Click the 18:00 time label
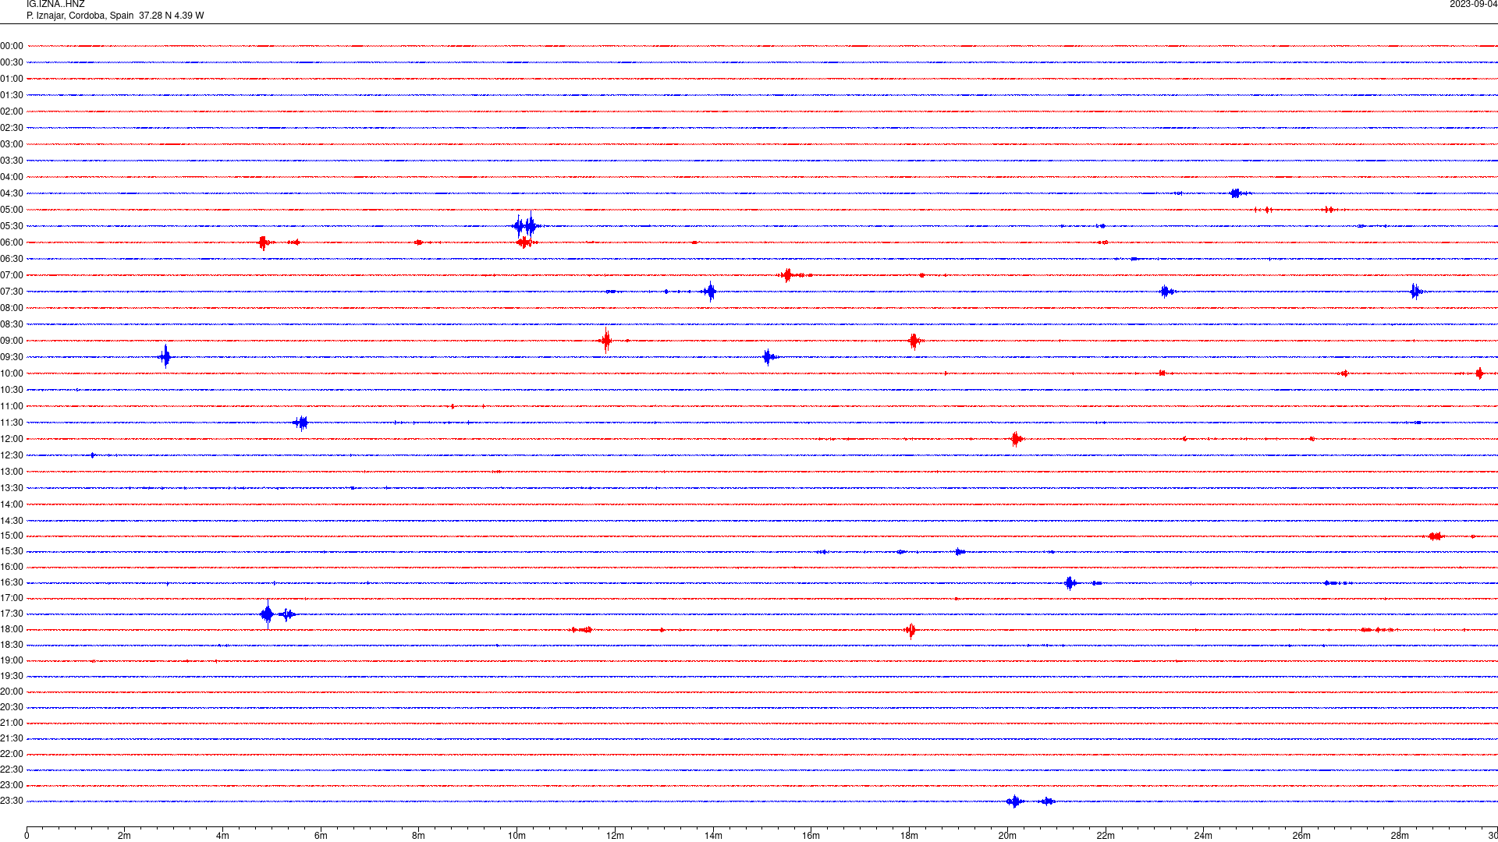Screen dimensions: 1498x842 [x=12, y=629]
